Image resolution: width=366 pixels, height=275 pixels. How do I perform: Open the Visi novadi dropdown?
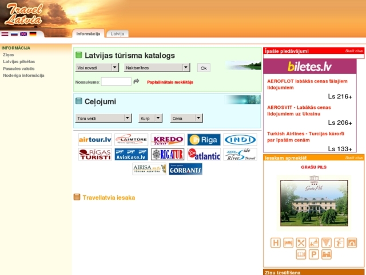pyautogui.click(x=97, y=68)
